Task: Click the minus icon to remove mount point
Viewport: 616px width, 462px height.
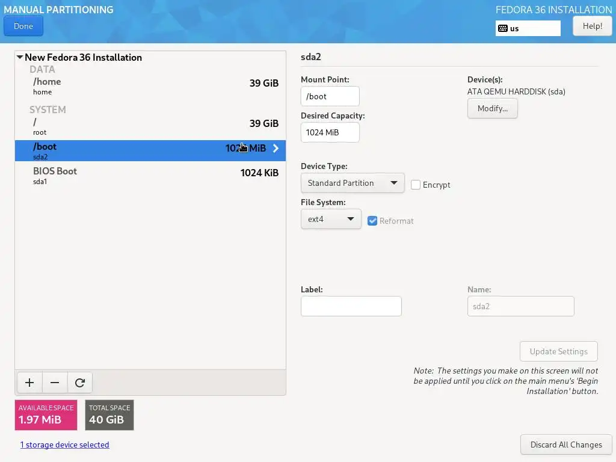Action: click(55, 383)
